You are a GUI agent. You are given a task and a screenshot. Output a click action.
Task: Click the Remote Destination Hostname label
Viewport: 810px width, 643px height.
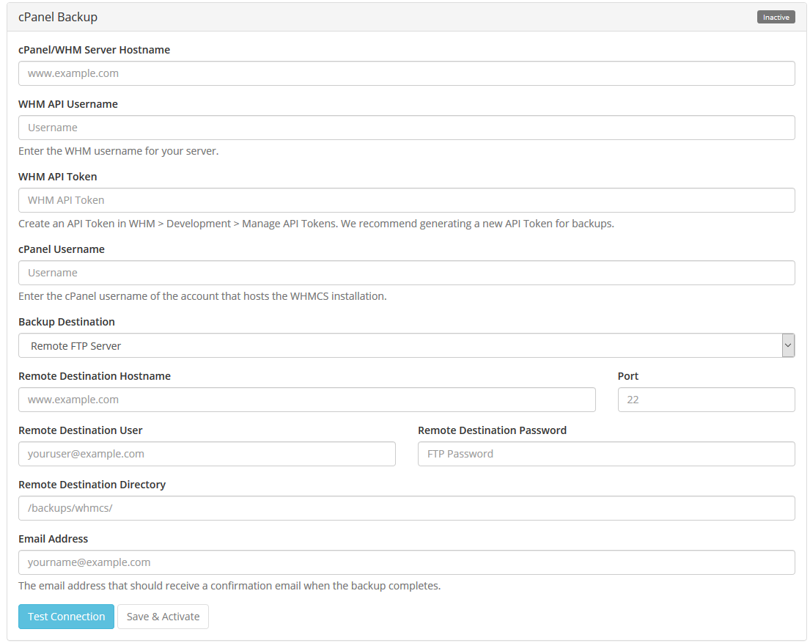point(95,376)
